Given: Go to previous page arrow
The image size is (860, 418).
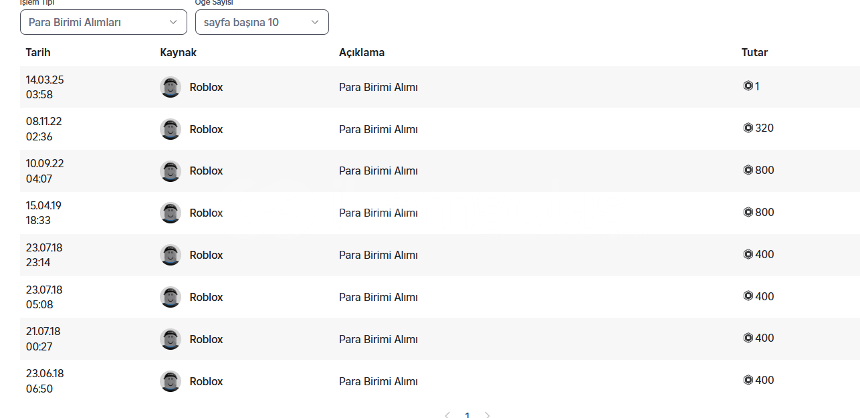Looking at the screenshot, I should (x=447, y=415).
